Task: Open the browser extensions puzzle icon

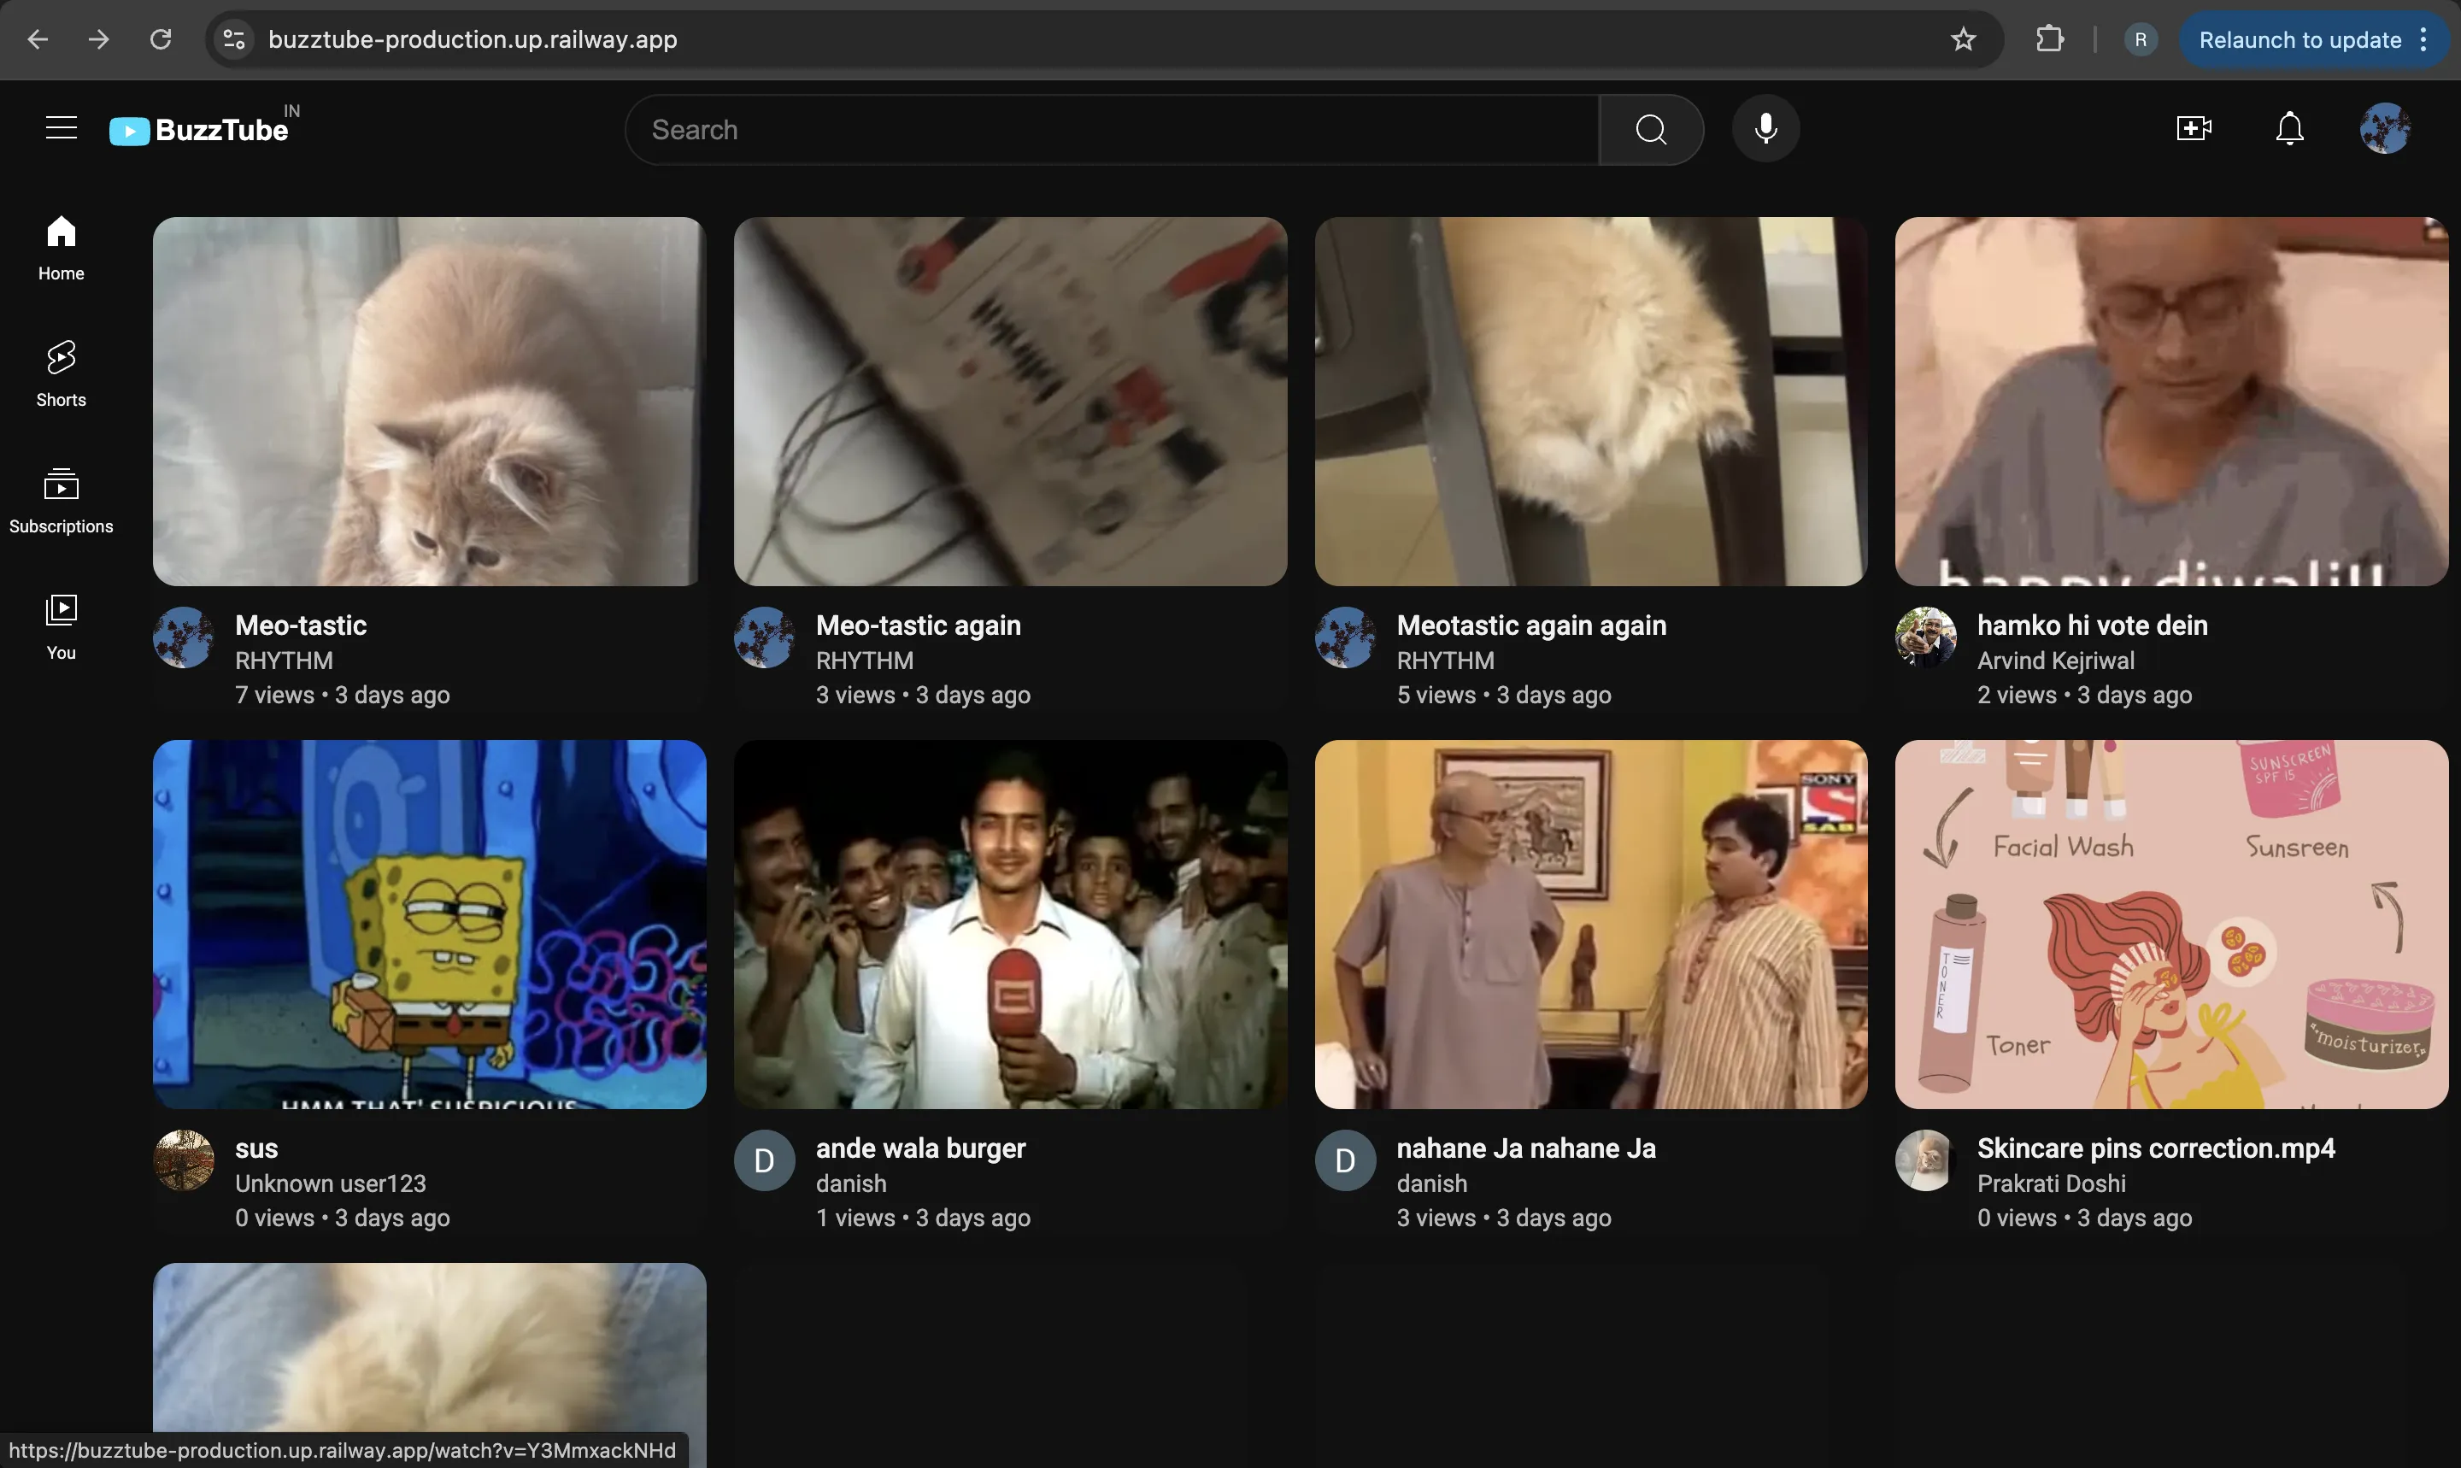Action: pos(2049,39)
